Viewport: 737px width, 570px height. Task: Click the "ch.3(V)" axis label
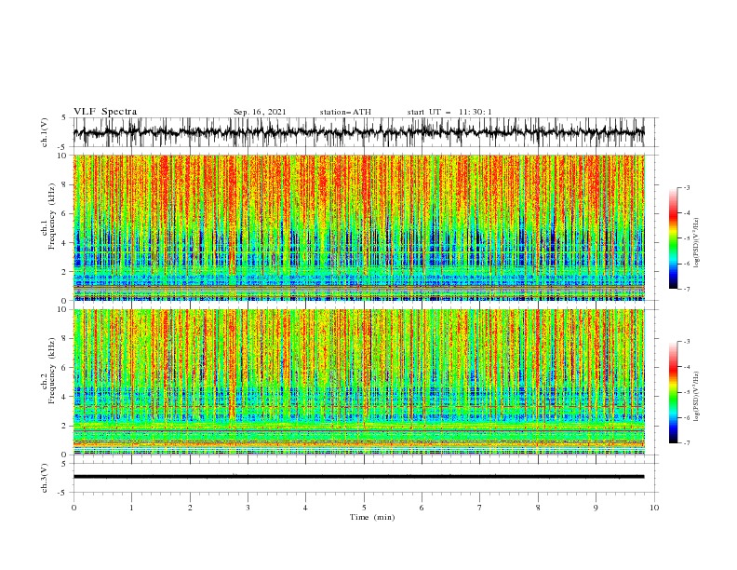tap(45, 478)
